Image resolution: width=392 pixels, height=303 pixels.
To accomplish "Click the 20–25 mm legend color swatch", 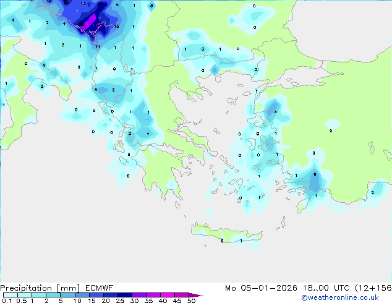I will 111,295.
